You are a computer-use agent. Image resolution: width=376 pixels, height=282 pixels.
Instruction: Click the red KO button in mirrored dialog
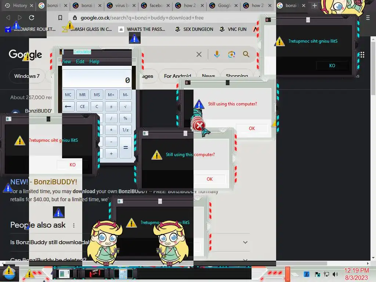click(72, 165)
